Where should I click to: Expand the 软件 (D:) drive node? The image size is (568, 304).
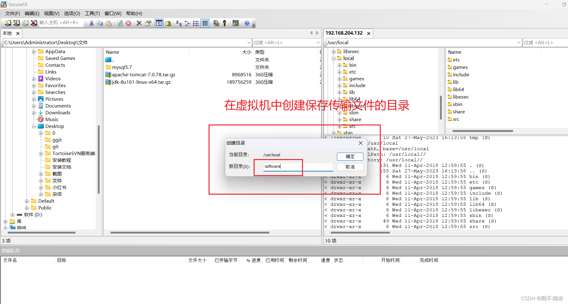pyautogui.click(x=13, y=215)
